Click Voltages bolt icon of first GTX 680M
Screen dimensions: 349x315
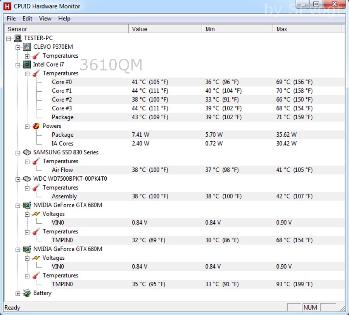[36, 214]
